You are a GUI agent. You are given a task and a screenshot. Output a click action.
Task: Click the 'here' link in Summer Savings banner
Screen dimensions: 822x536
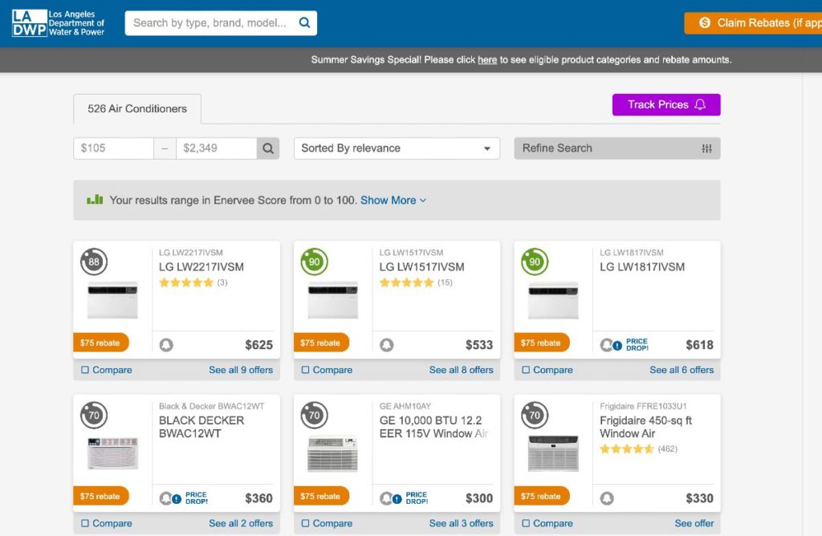[487, 59]
